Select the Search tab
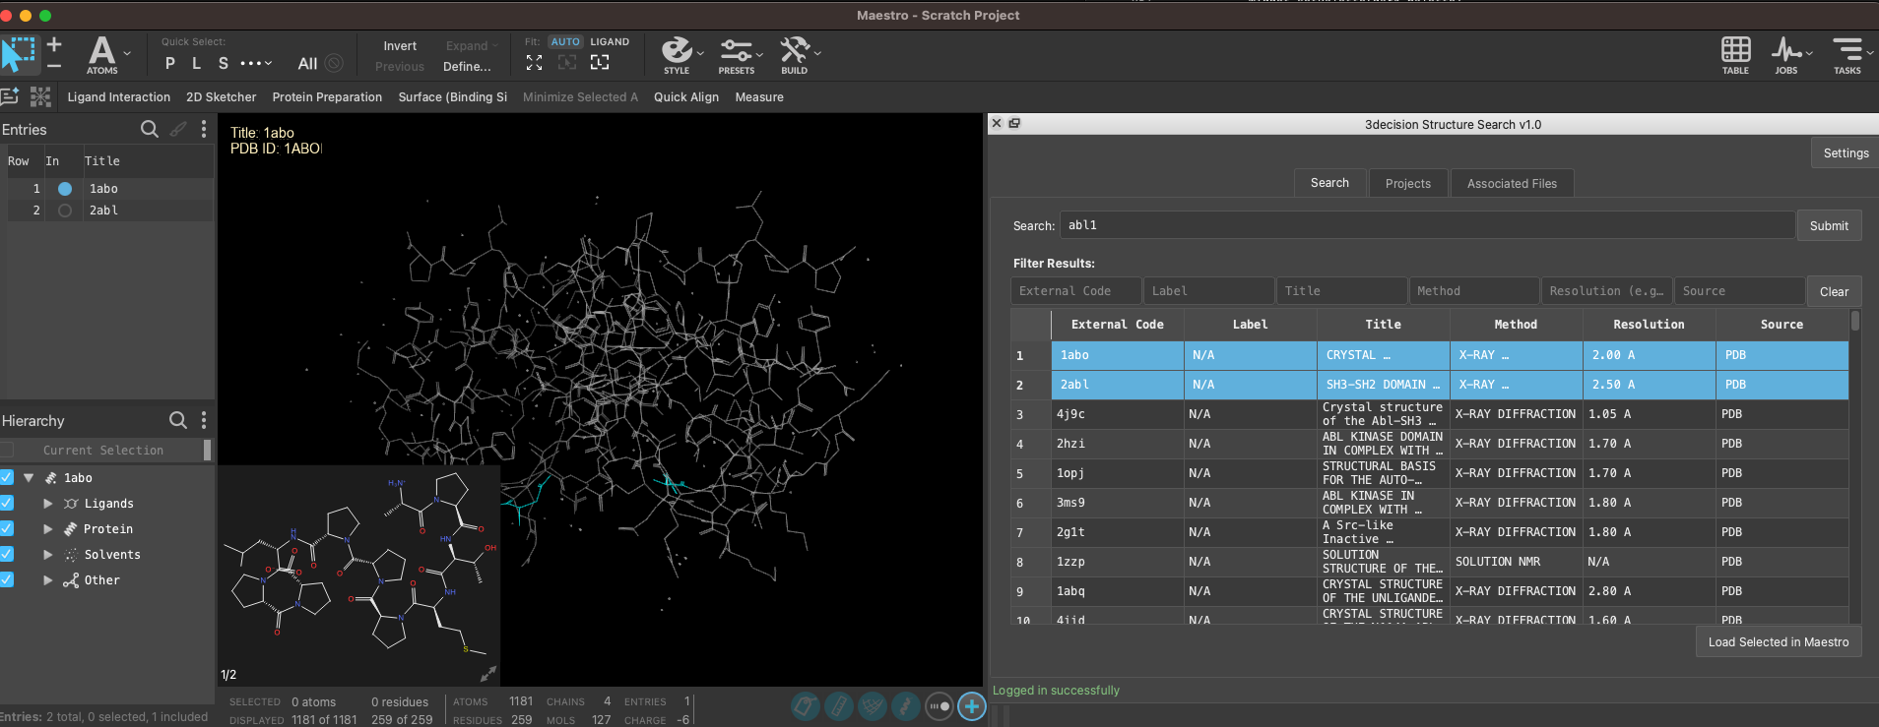This screenshot has height=727, width=1879. click(1329, 182)
